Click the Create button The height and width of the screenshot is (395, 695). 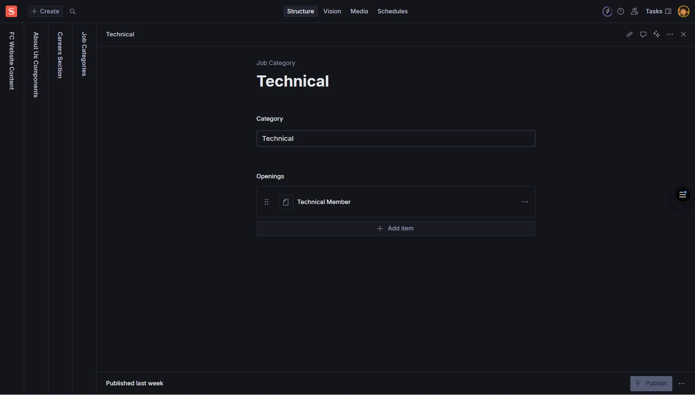tap(45, 12)
